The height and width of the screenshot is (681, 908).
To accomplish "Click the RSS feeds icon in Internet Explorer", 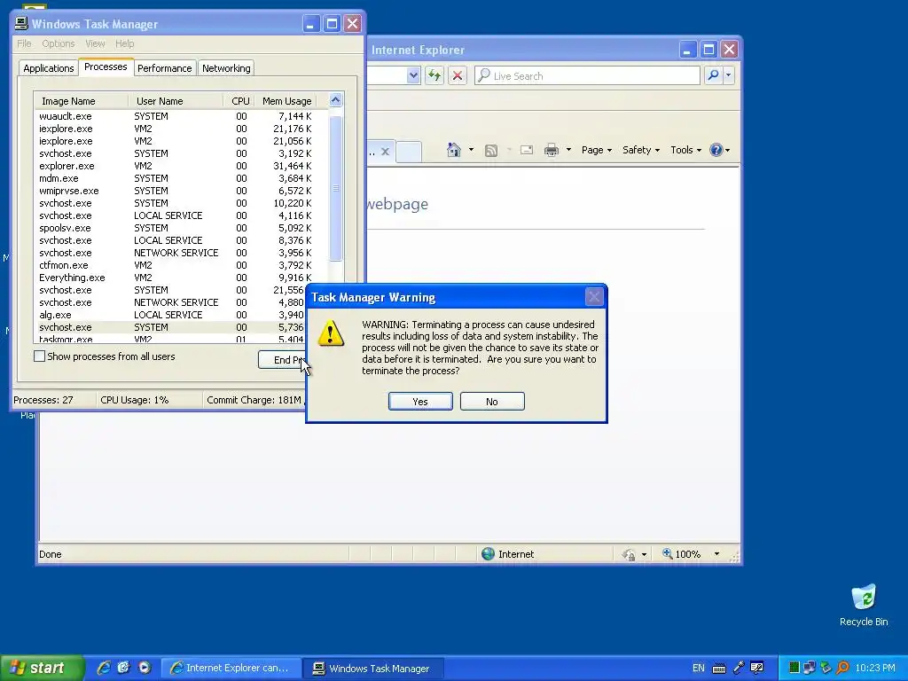I will click(x=491, y=151).
